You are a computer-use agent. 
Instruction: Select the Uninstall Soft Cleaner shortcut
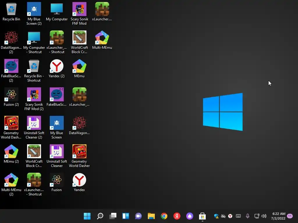(57, 156)
